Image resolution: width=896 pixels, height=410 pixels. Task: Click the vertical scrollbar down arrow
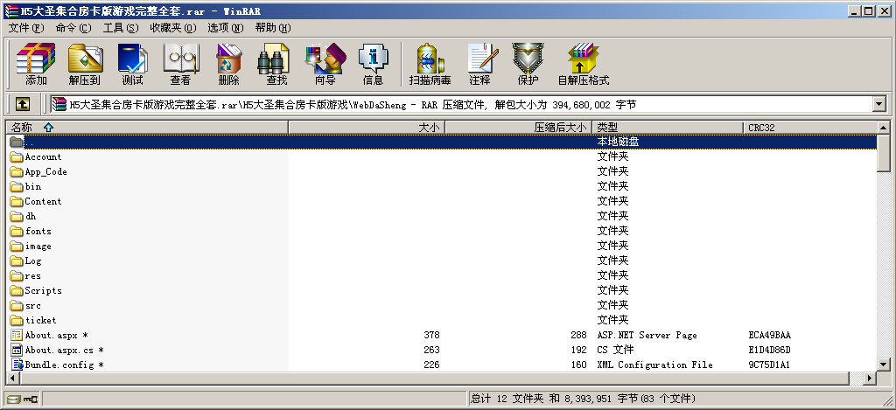coord(884,364)
